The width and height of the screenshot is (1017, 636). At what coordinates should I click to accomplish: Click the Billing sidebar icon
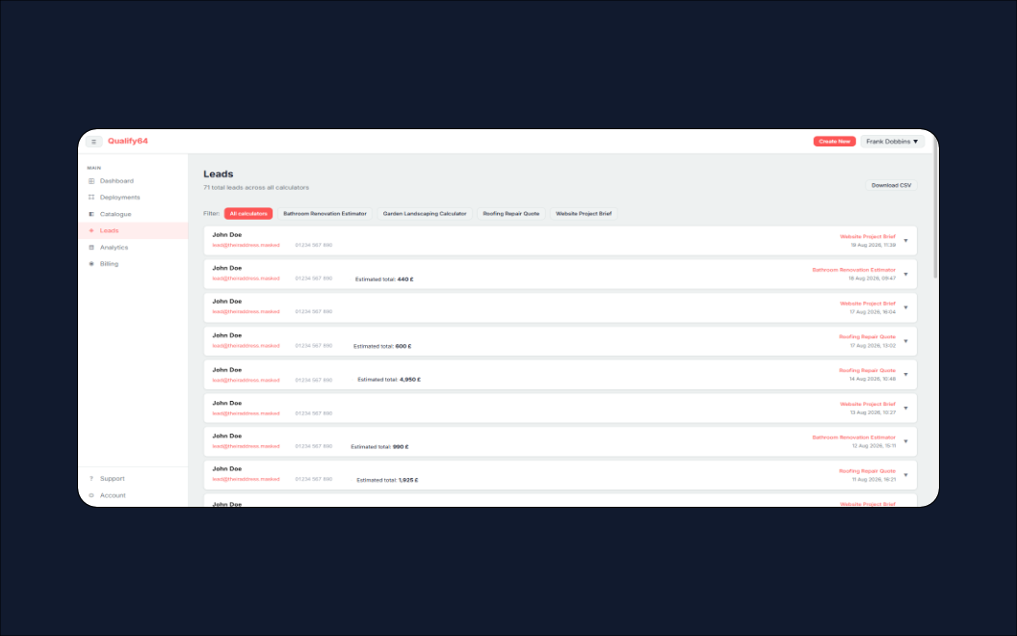click(91, 264)
